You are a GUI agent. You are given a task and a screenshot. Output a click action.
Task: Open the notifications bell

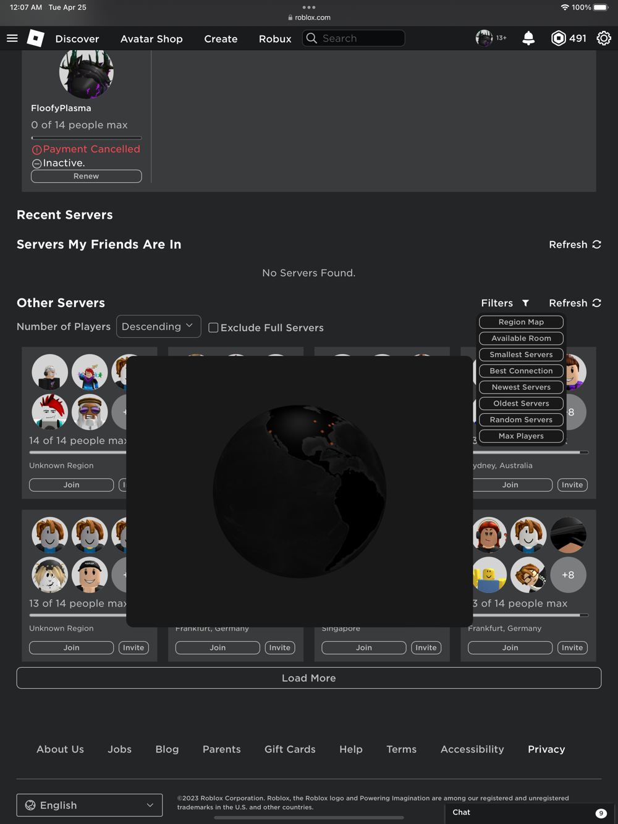tap(528, 38)
